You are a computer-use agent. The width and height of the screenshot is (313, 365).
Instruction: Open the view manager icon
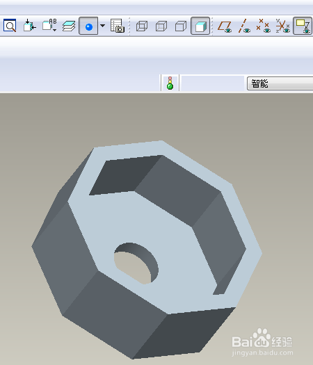(118, 26)
